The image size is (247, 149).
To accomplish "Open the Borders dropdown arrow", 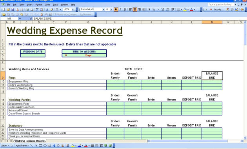I will coord(181,10).
